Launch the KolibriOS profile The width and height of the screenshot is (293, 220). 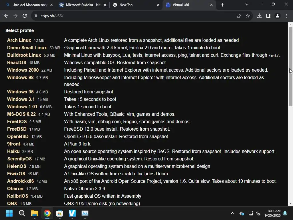17,196
